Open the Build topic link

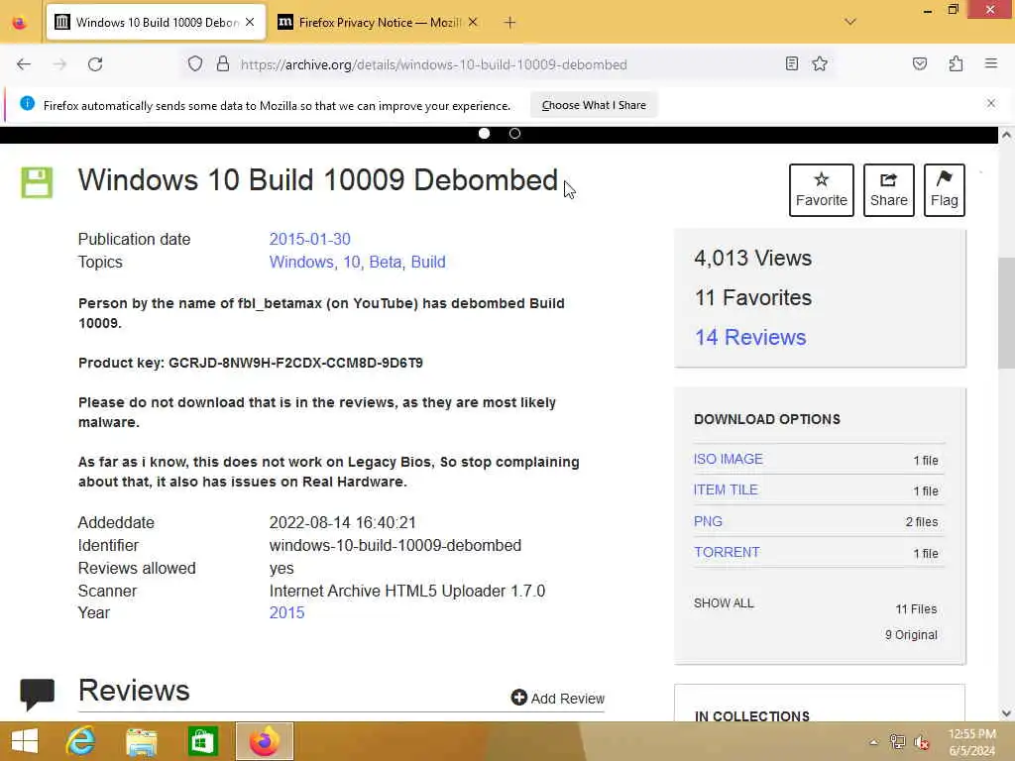(428, 262)
